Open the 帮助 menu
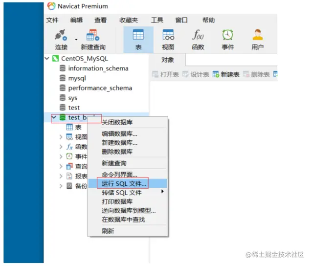Image resolution: width=312 pixels, height=266 pixels. [209, 20]
